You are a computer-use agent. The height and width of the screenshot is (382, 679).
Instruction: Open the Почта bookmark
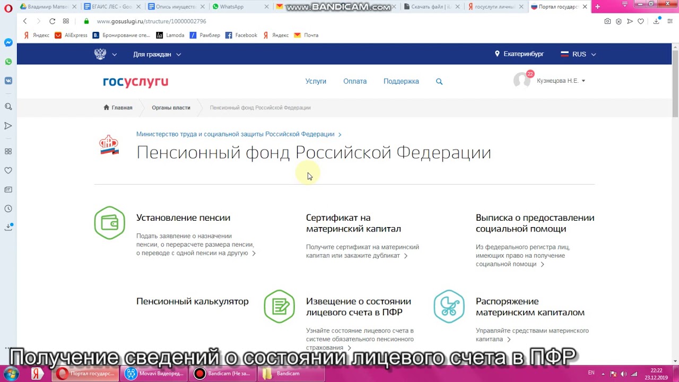click(x=306, y=36)
